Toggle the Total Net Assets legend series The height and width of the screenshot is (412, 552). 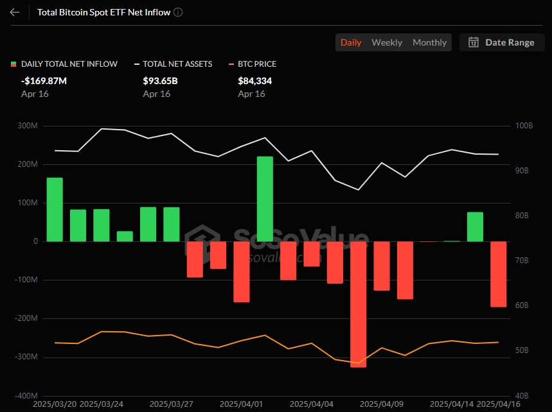[174, 64]
